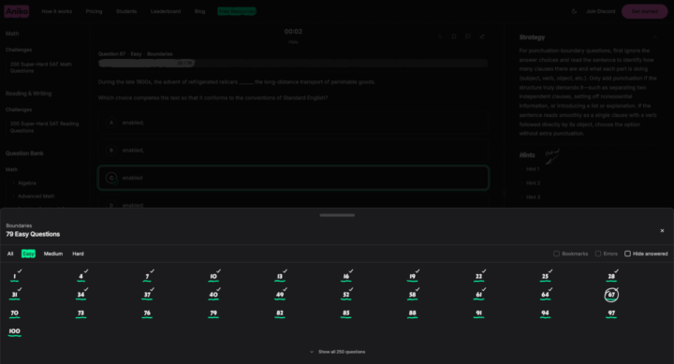Bookmark the current question via bookmark icon
This screenshot has height=364, width=674.
coord(454,36)
